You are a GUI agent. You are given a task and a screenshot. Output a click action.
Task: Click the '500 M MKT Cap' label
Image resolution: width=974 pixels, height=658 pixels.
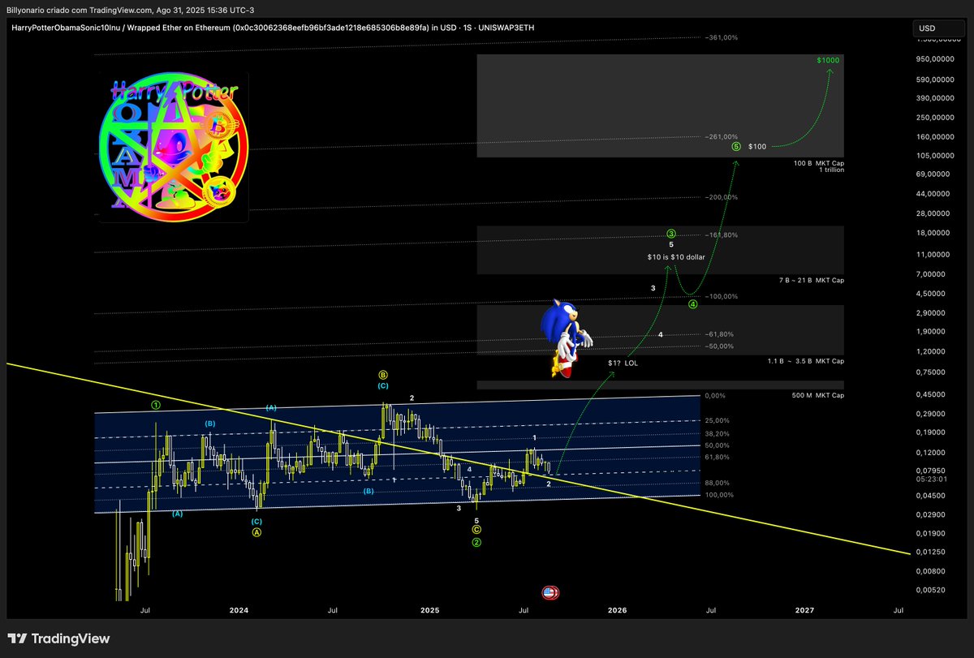click(817, 395)
